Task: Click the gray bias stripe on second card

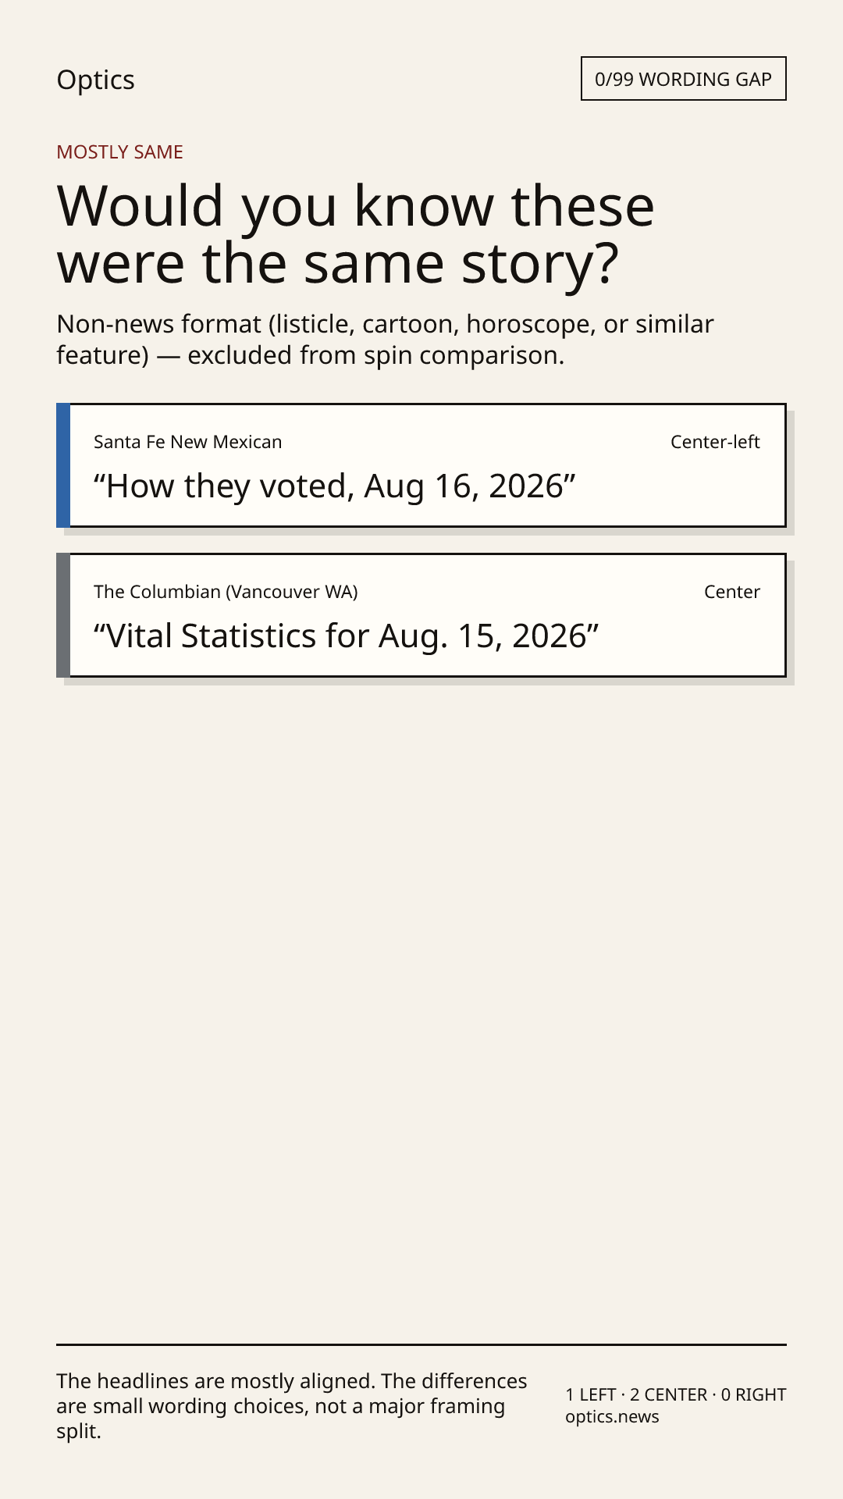Action: (x=63, y=615)
